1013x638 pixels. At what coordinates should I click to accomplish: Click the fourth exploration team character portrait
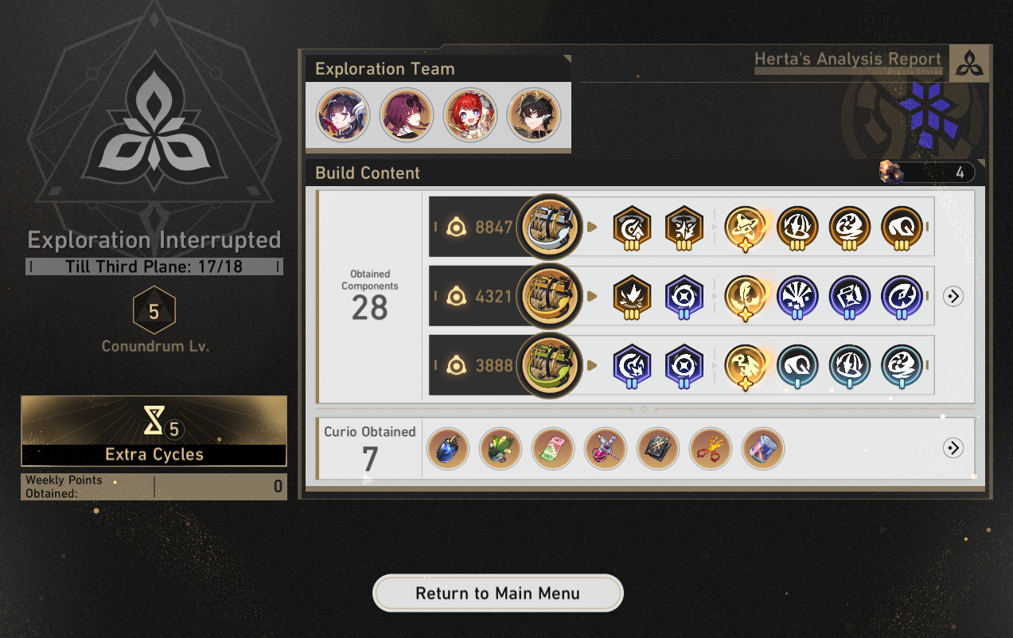tap(534, 115)
